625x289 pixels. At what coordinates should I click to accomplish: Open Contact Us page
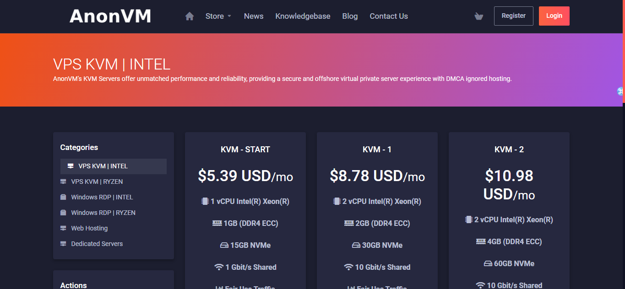click(x=389, y=16)
